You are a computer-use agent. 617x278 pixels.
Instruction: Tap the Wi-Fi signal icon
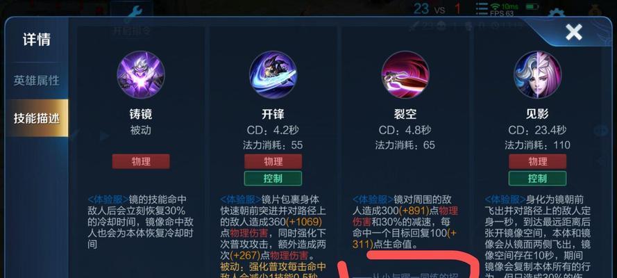click(496, 7)
